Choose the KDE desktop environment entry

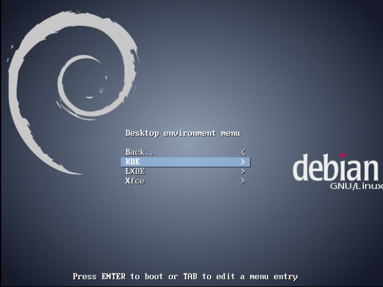pyautogui.click(x=186, y=162)
